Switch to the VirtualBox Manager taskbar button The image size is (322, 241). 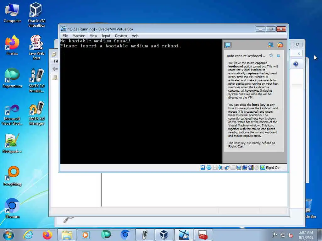point(164,235)
